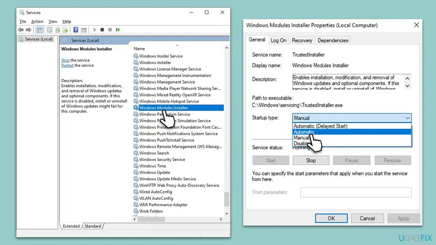
Task: Click the Pause Service toolbar icon
Action: click(x=110, y=30)
